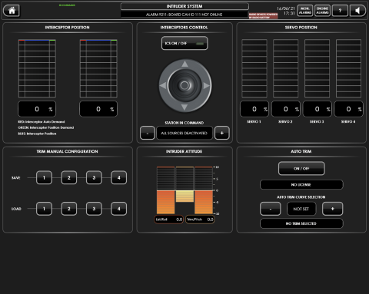Screen dimensions: 369x294
Task: Click the Servo 2 bar gauge
Action: pyautogui.click(x=286, y=68)
